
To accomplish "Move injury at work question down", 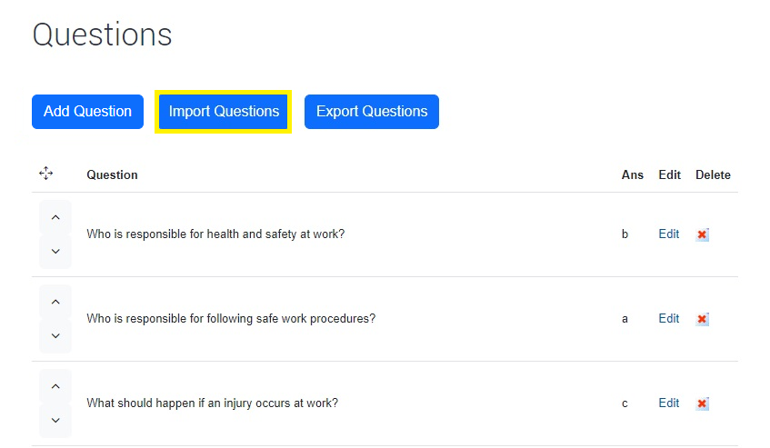I will pyautogui.click(x=55, y=420).
